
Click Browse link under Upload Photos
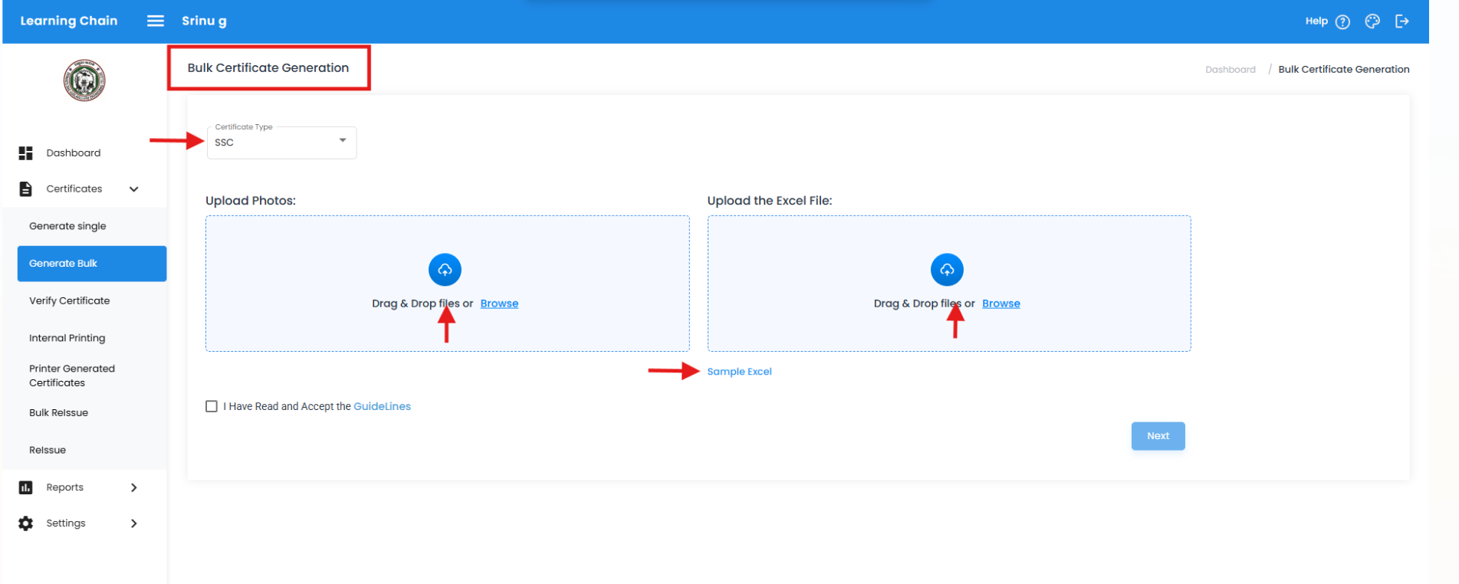499,303
